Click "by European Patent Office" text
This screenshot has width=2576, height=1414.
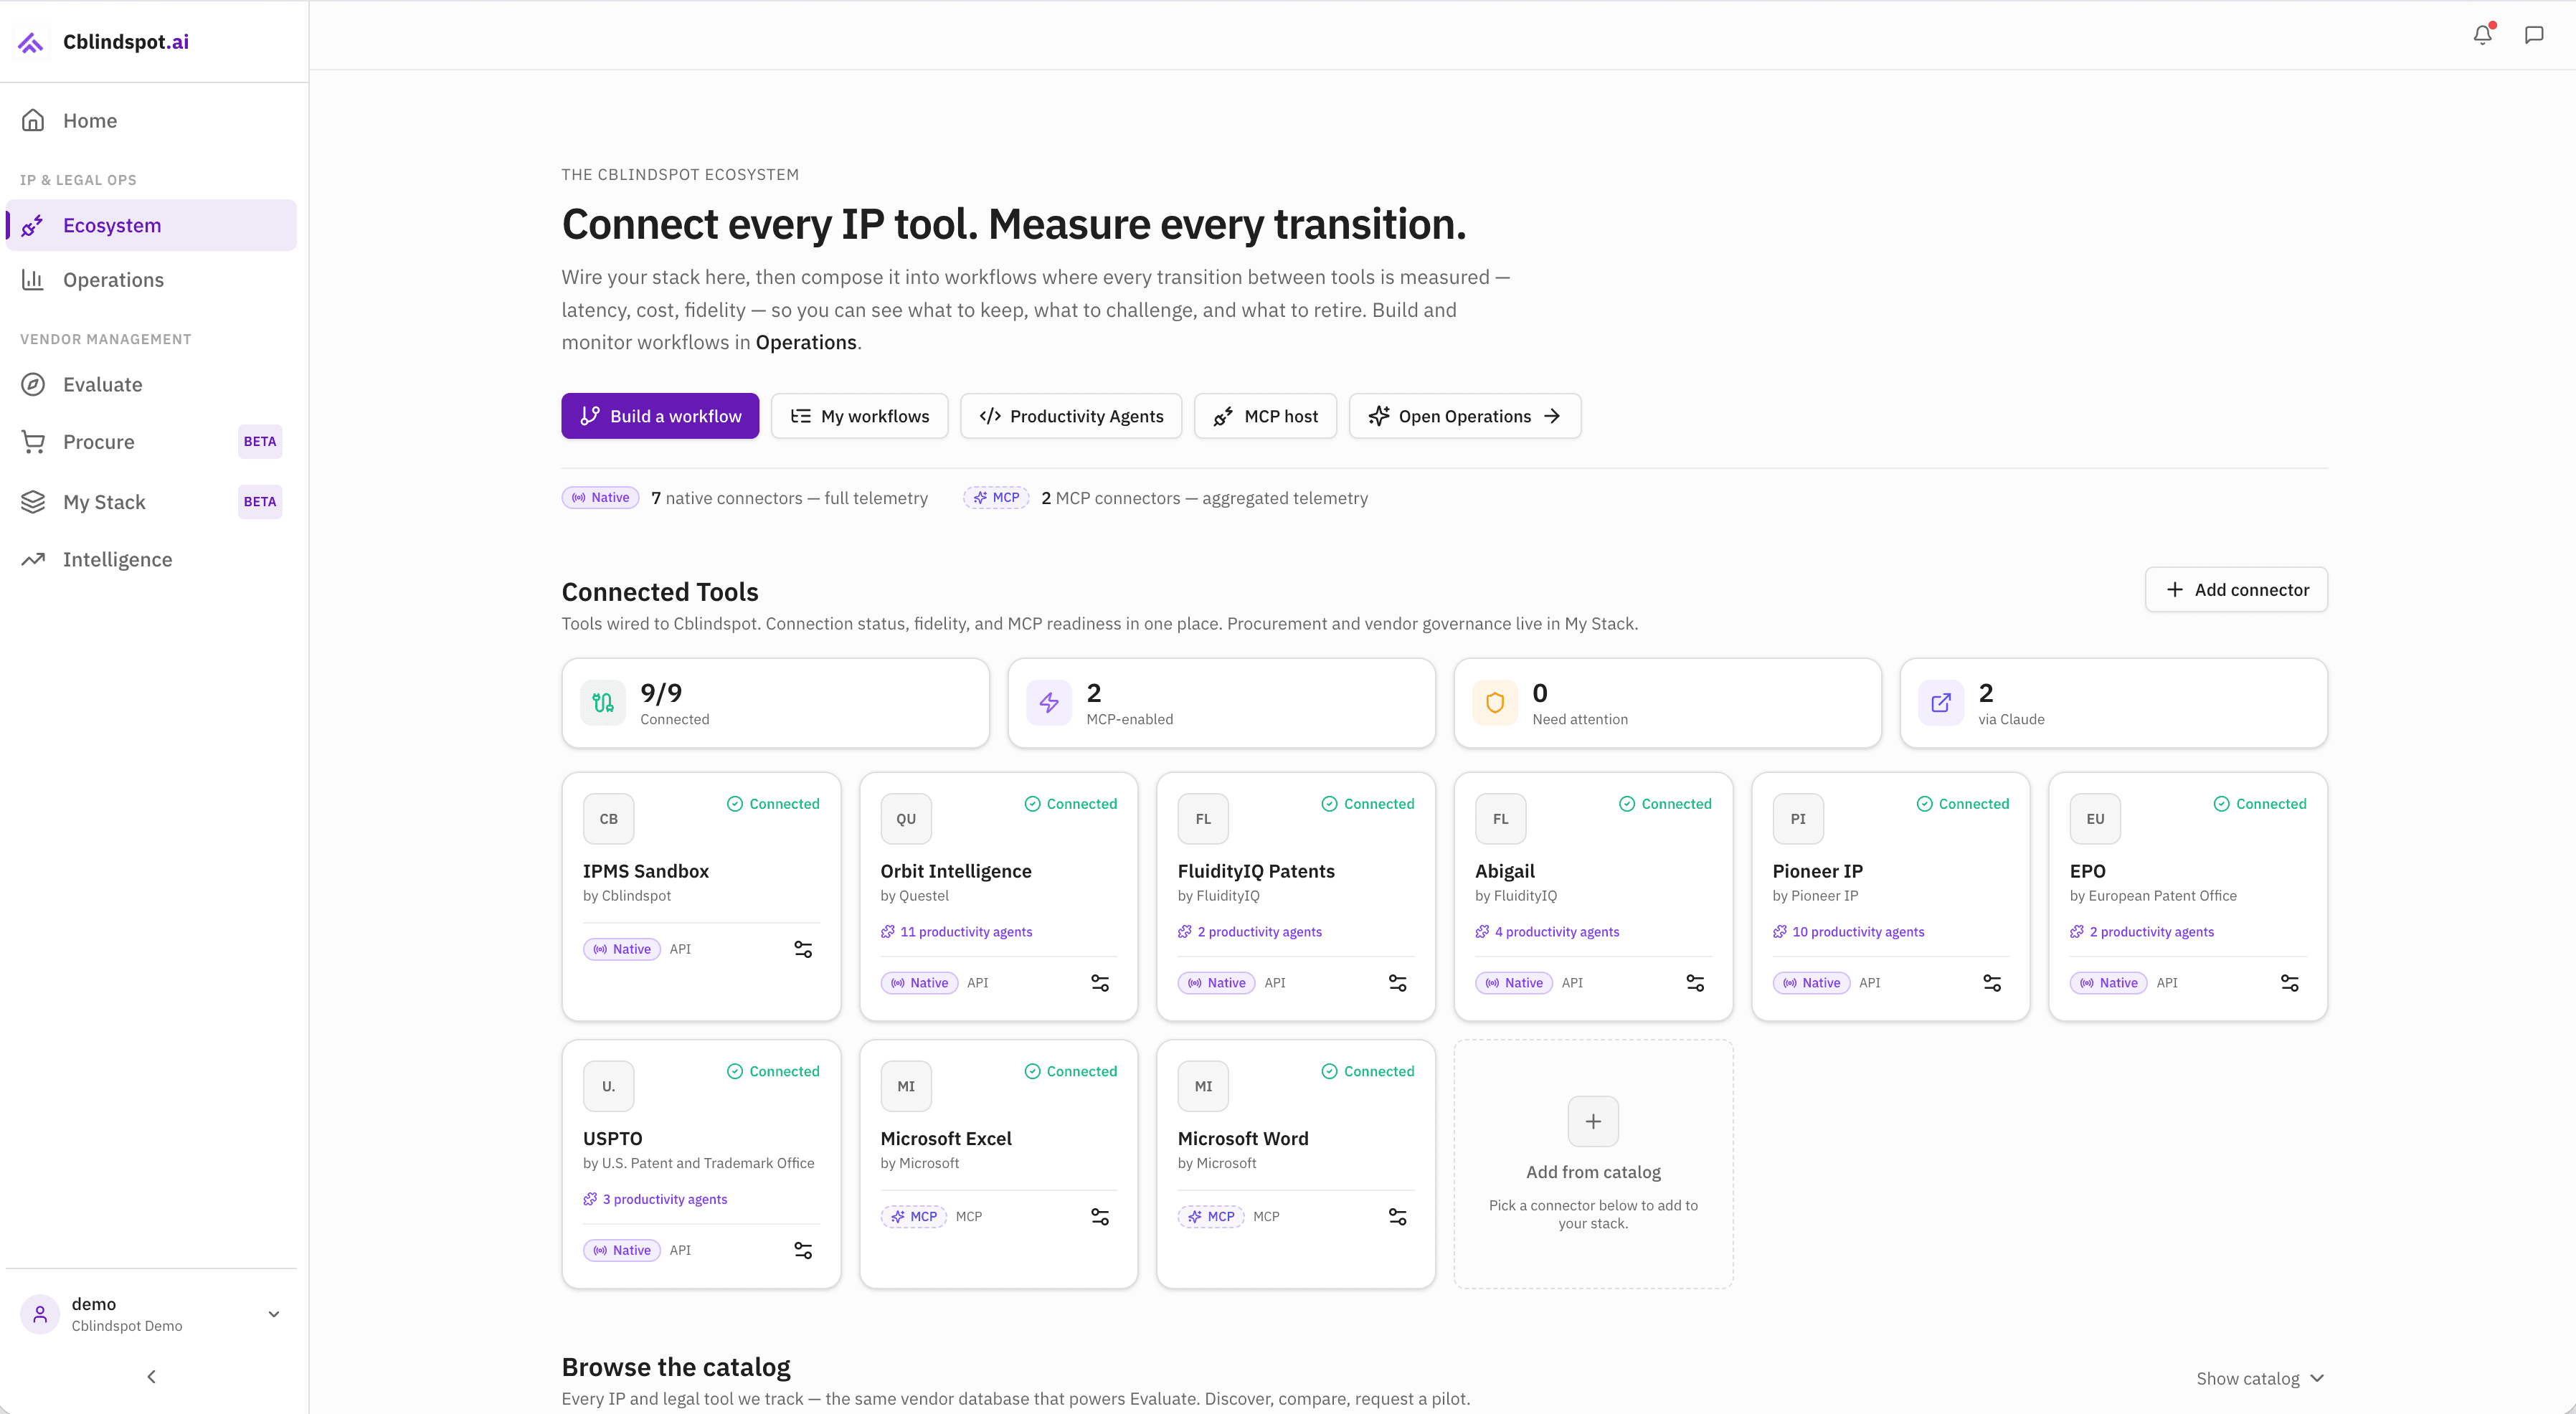[x=2153, y=896]
